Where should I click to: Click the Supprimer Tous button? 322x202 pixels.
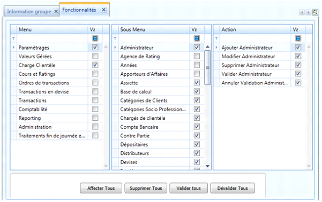[146, 188]
